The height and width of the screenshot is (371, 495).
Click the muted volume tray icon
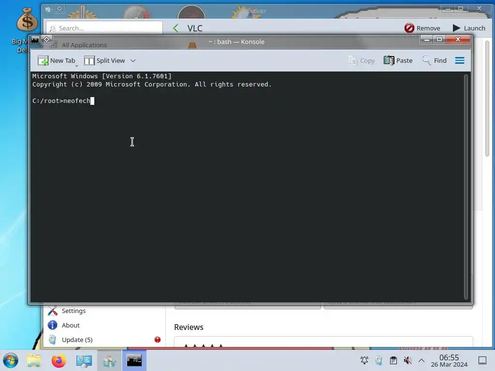[x=408, y=360]
